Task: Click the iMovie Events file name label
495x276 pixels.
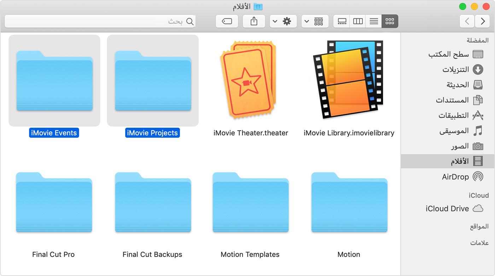Action: coord(54,133)
